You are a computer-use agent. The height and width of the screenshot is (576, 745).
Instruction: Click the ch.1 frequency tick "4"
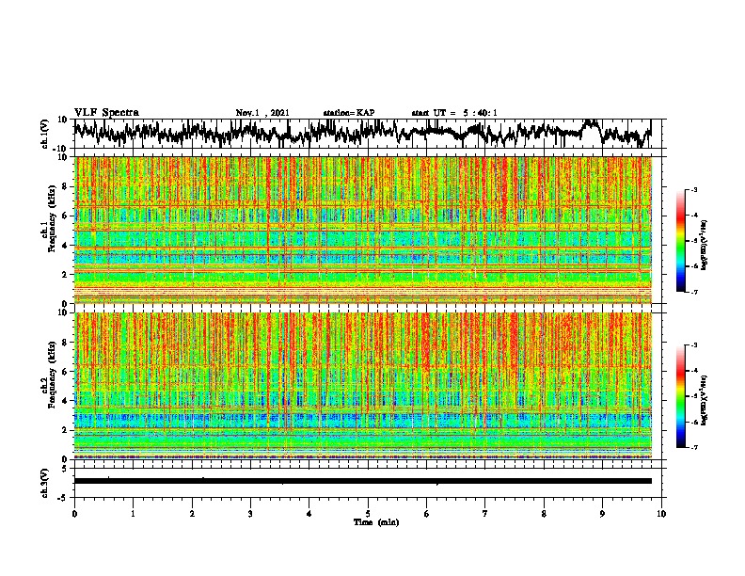65,246
